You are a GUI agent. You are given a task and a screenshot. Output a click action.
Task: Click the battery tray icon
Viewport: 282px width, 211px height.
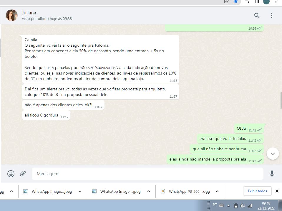[236, 206]
